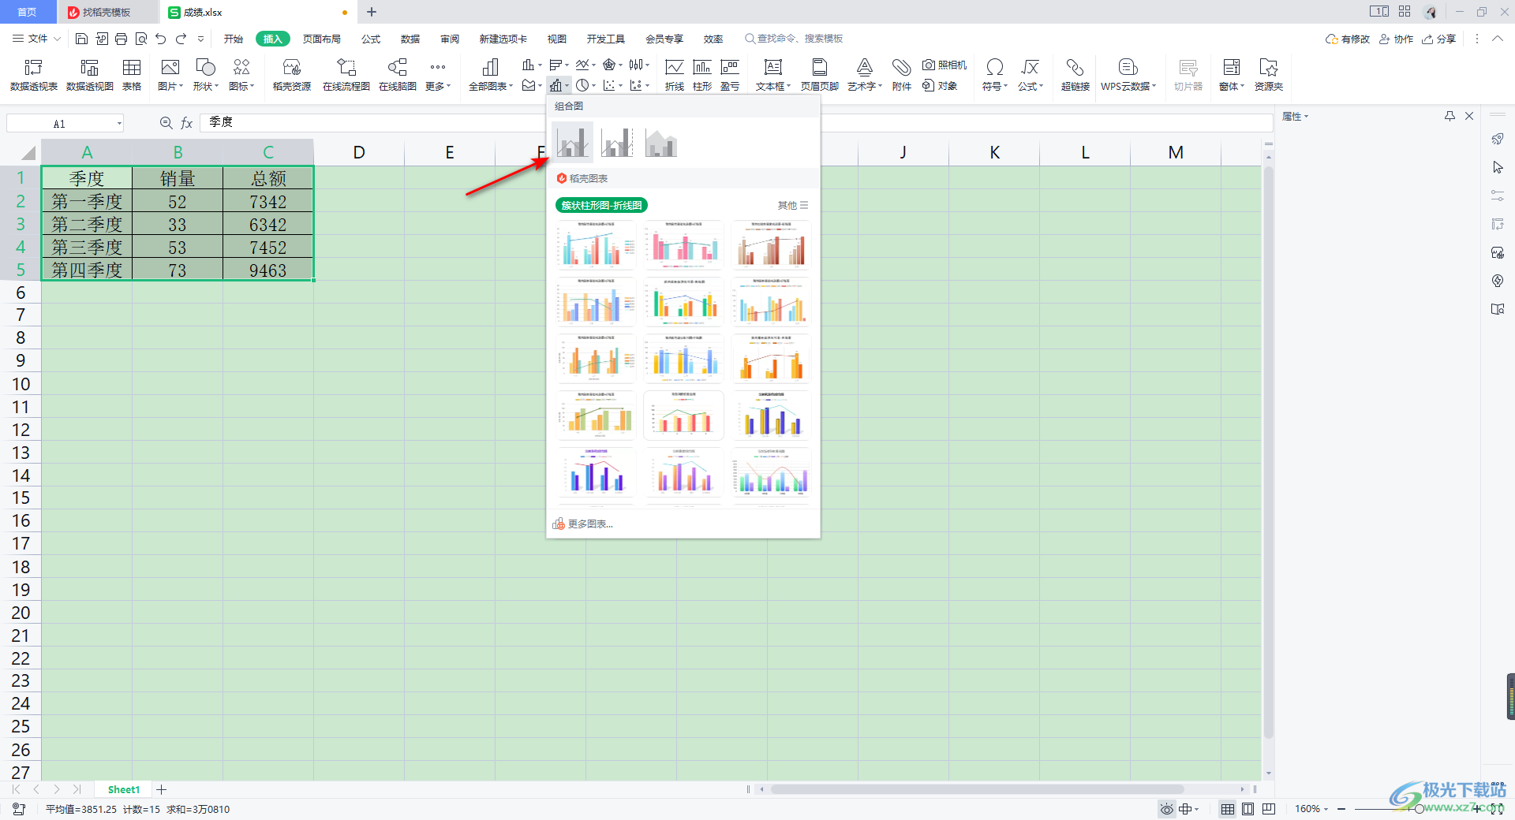1515x820 pixels.
Task: Open the pie chart dropdown
Action: (585, 85)
